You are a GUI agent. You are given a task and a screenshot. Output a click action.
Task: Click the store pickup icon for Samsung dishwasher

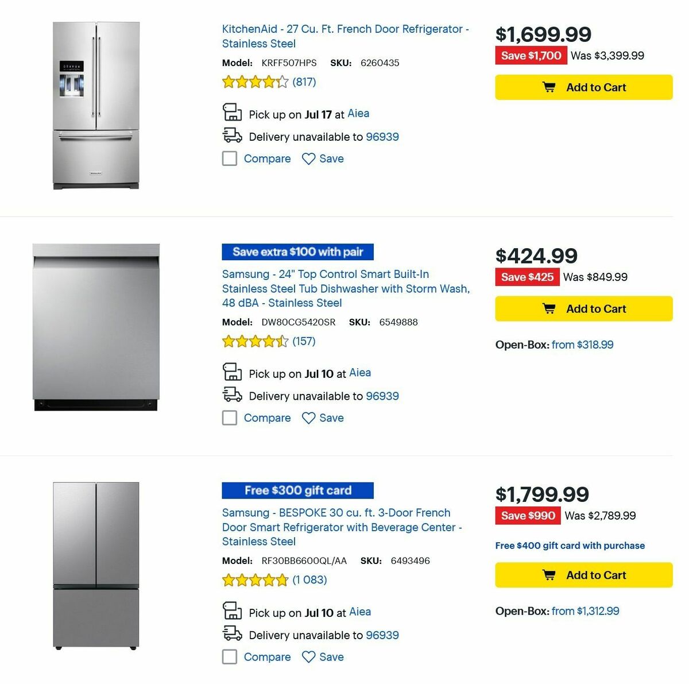pos(232,372)
